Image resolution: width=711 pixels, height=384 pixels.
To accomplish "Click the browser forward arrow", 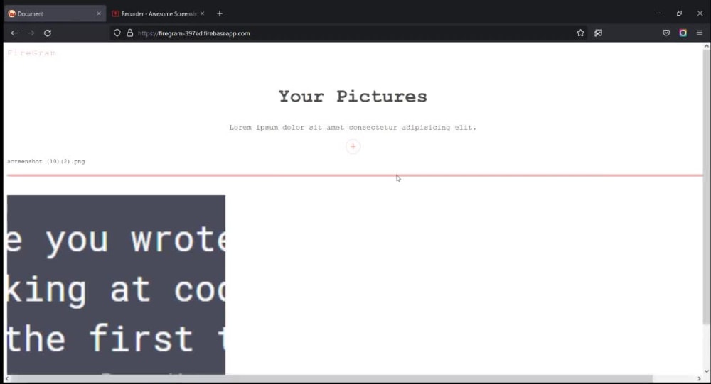I will [31, 33].
